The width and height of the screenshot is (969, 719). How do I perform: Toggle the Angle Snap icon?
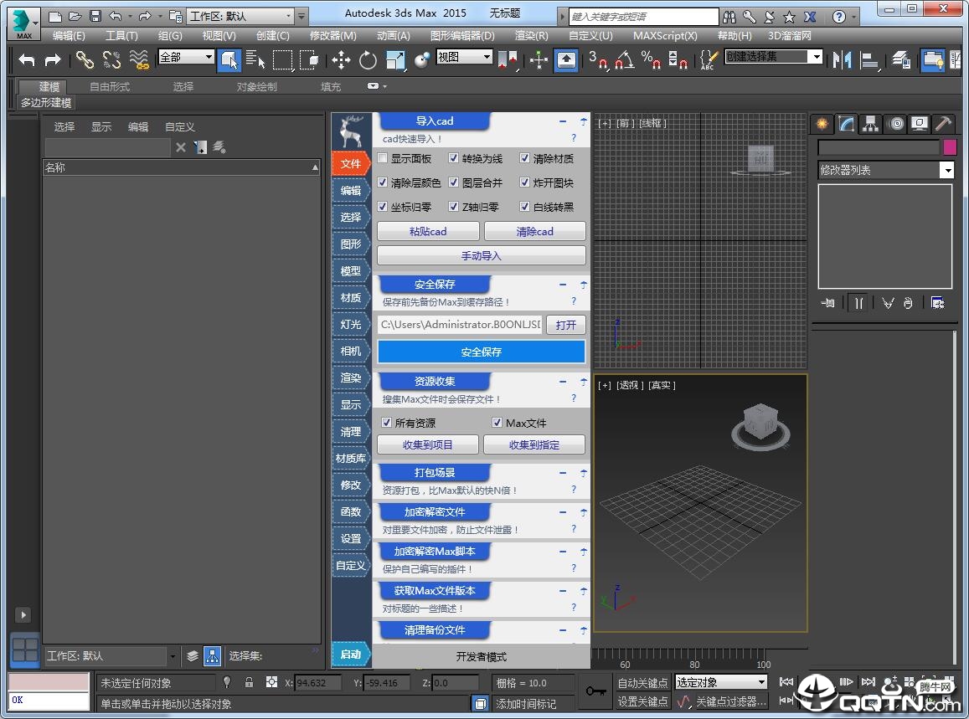pos(624,59)
